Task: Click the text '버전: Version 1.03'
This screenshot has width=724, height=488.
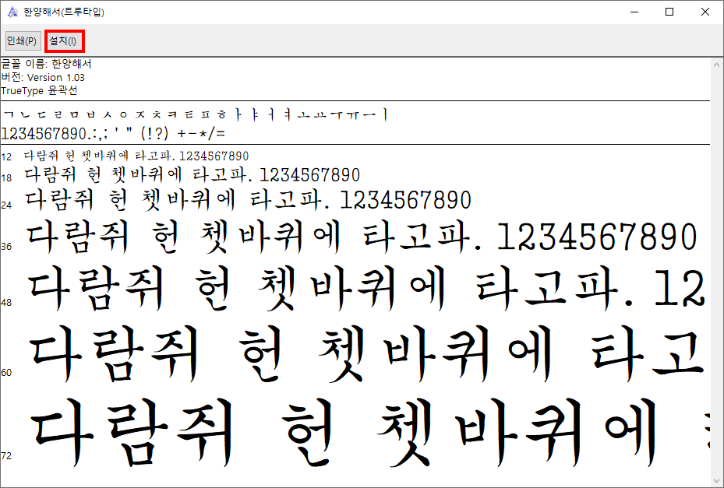Action: click(43, 77)
